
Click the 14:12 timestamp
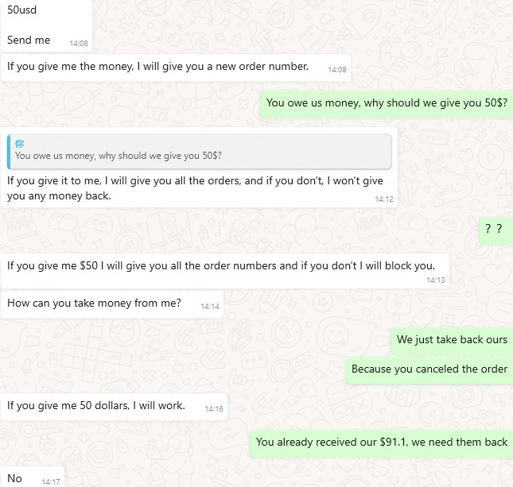pos(384,199)
